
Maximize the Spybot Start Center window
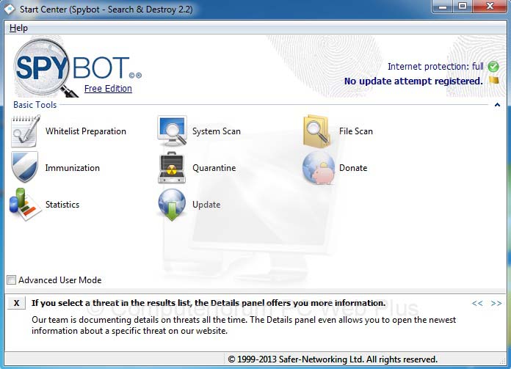(x=463, y=7)
